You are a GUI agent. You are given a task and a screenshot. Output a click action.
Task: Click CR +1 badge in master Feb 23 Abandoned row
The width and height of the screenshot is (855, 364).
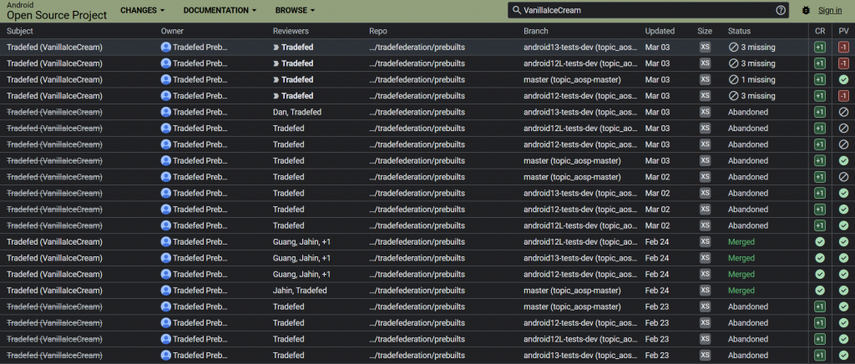820,306
